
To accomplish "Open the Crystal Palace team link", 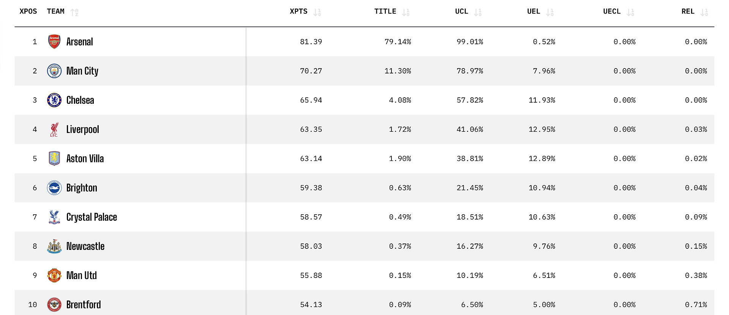I will pos(92,217).
